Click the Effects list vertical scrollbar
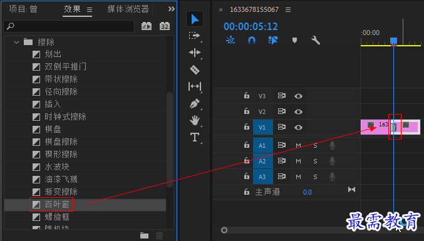The image size is (424, 241). (x=170, y=140)
